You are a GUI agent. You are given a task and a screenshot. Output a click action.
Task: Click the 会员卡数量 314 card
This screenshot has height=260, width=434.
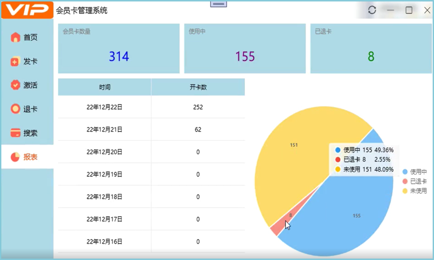(x=119, y=49)
